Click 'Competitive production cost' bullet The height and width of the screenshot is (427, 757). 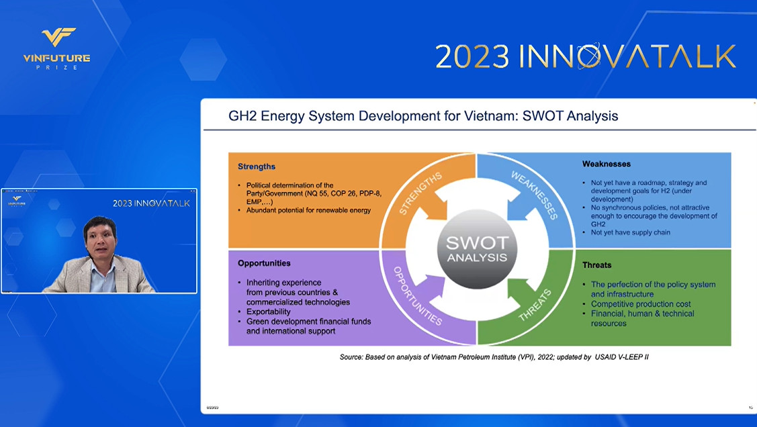tap(636, 304)
